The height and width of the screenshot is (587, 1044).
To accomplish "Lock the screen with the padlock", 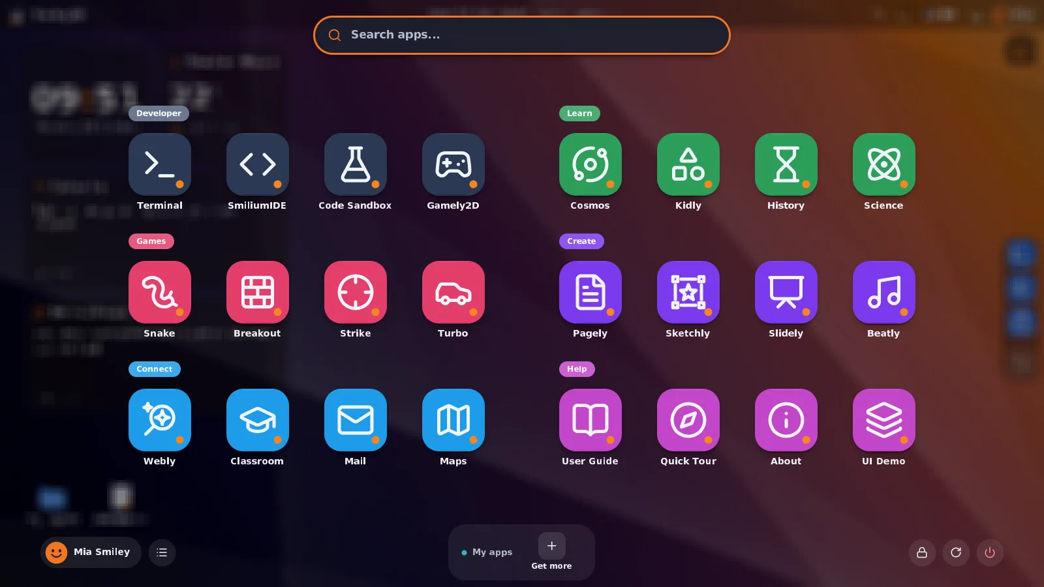I will pyautogui.click(x=922, y=553).
